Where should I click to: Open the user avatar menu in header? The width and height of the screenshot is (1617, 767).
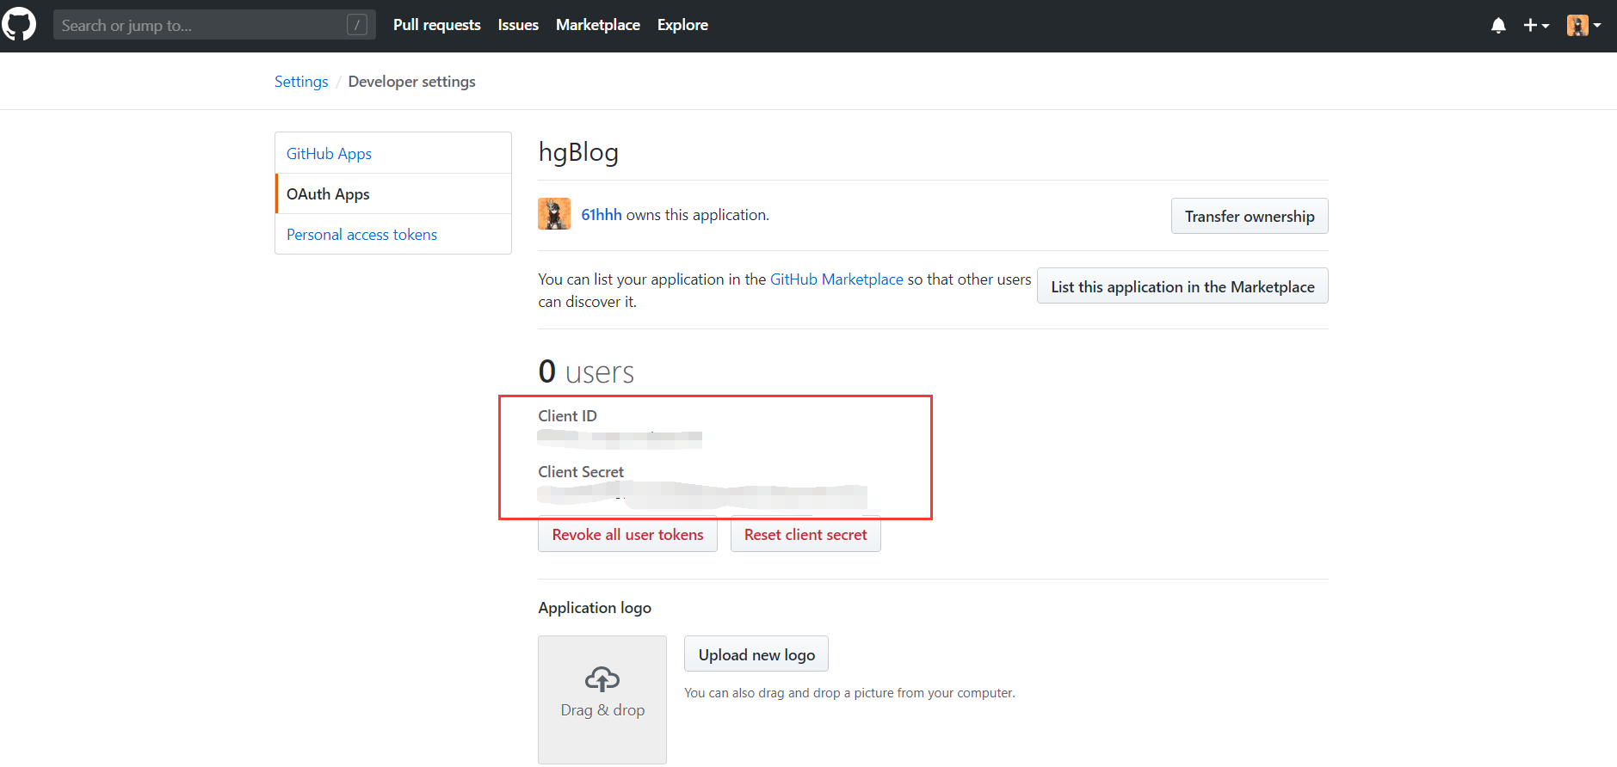(x=1583, y=26)
